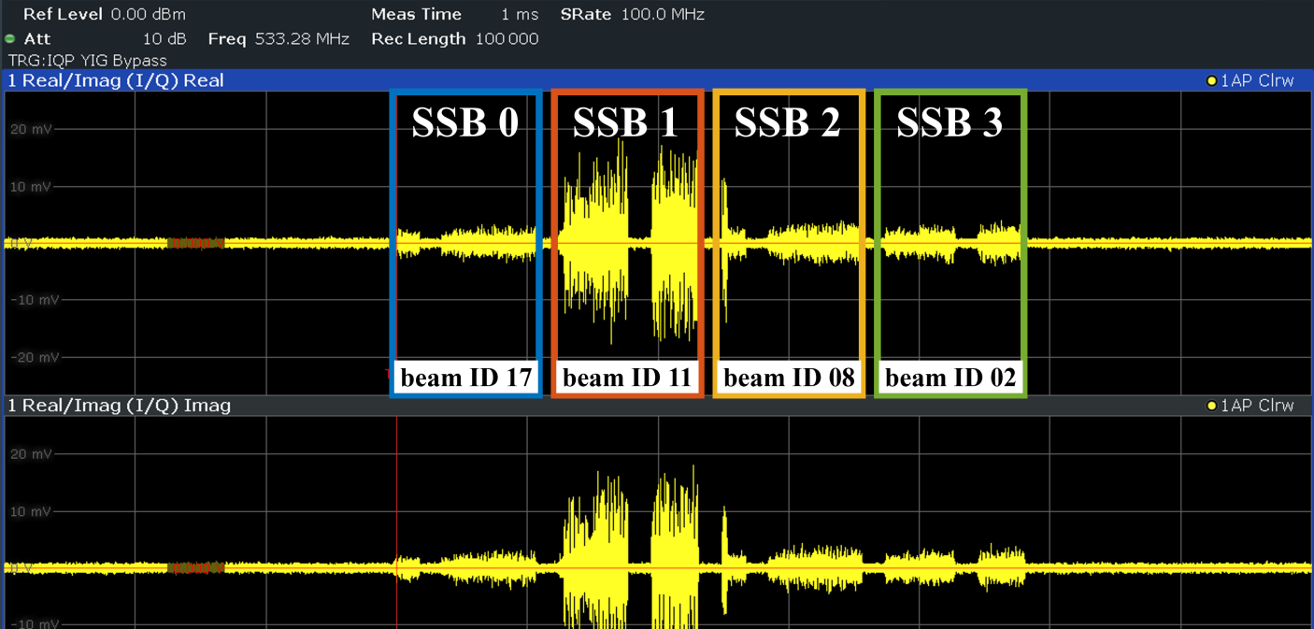Activate the Real/Imag (I/Q) Imag window title
The height and width of the screenshot is (629, 1314).
tap(119, 407)
